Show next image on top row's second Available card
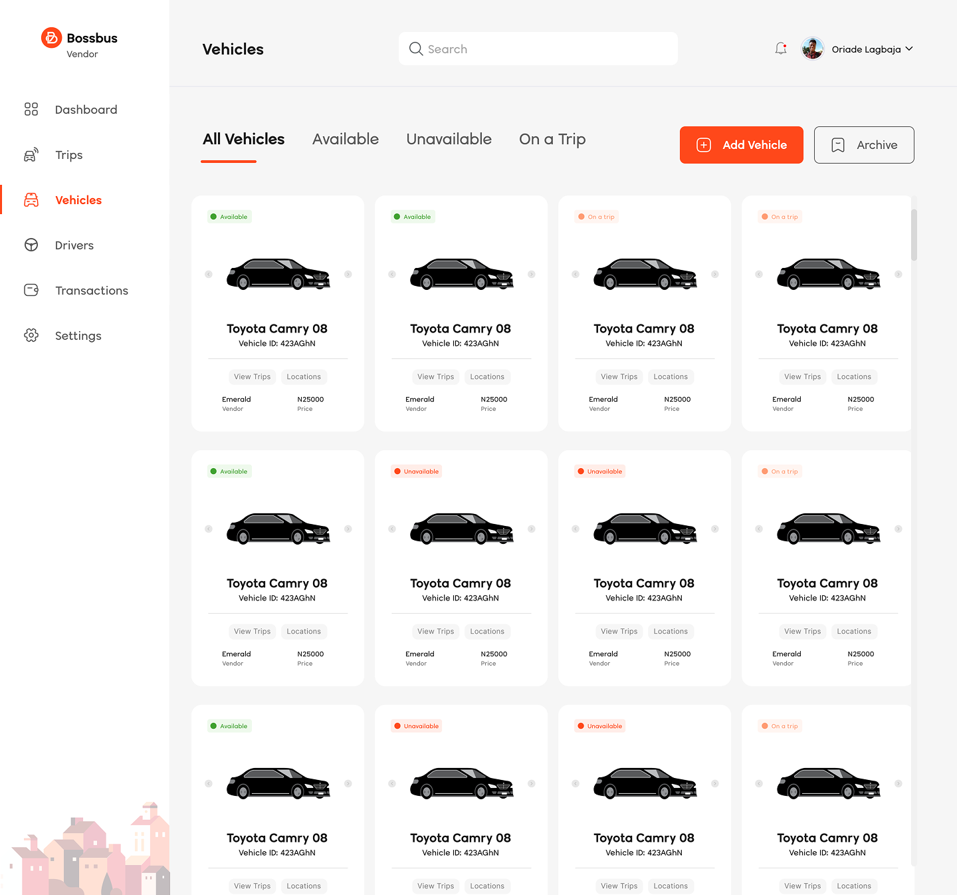Screen dimensions: 957x895 click(532, 274)
